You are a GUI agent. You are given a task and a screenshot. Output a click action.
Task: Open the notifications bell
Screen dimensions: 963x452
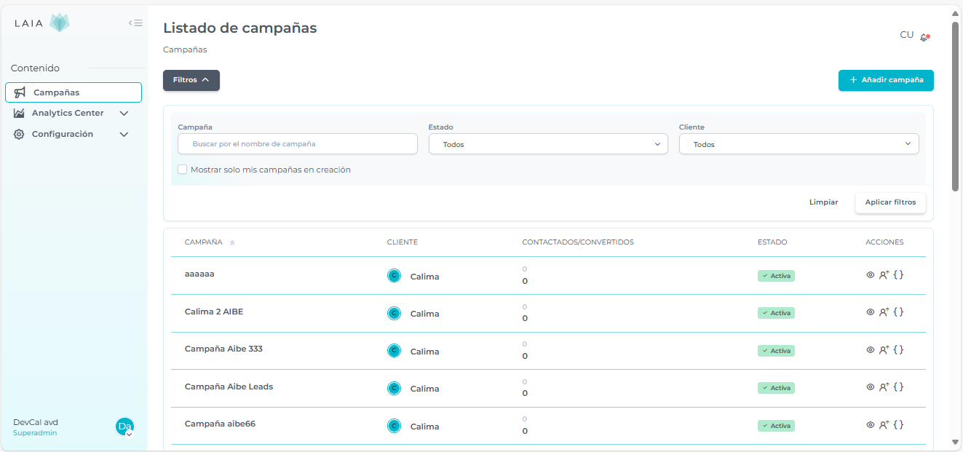pos(924,37)
